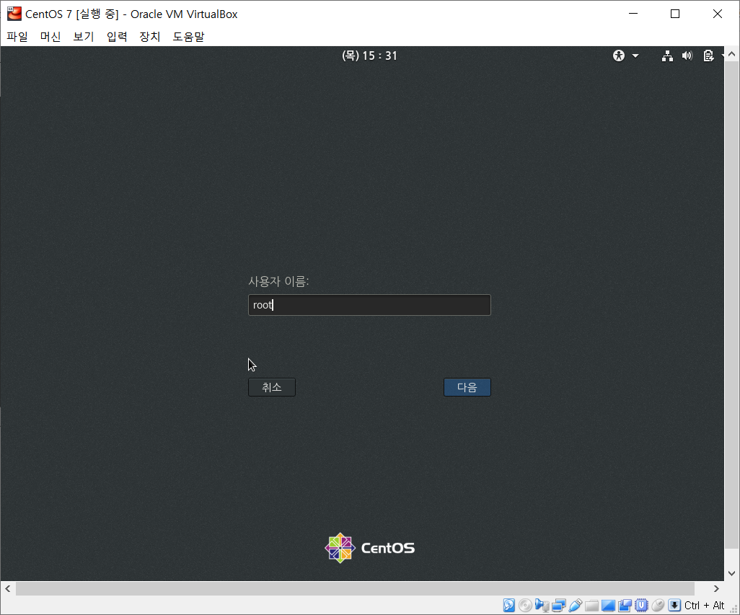Open the 보기 menu

(84, 36)
